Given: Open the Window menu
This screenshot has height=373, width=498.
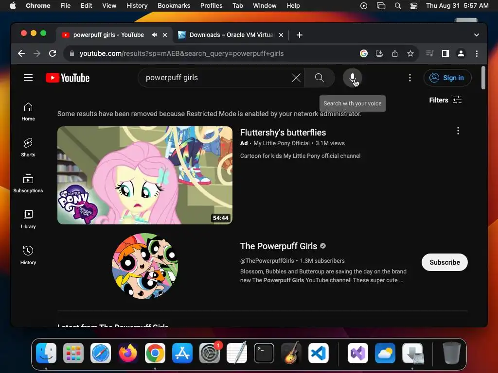Looking at the screenshot, I should point(264,5).
